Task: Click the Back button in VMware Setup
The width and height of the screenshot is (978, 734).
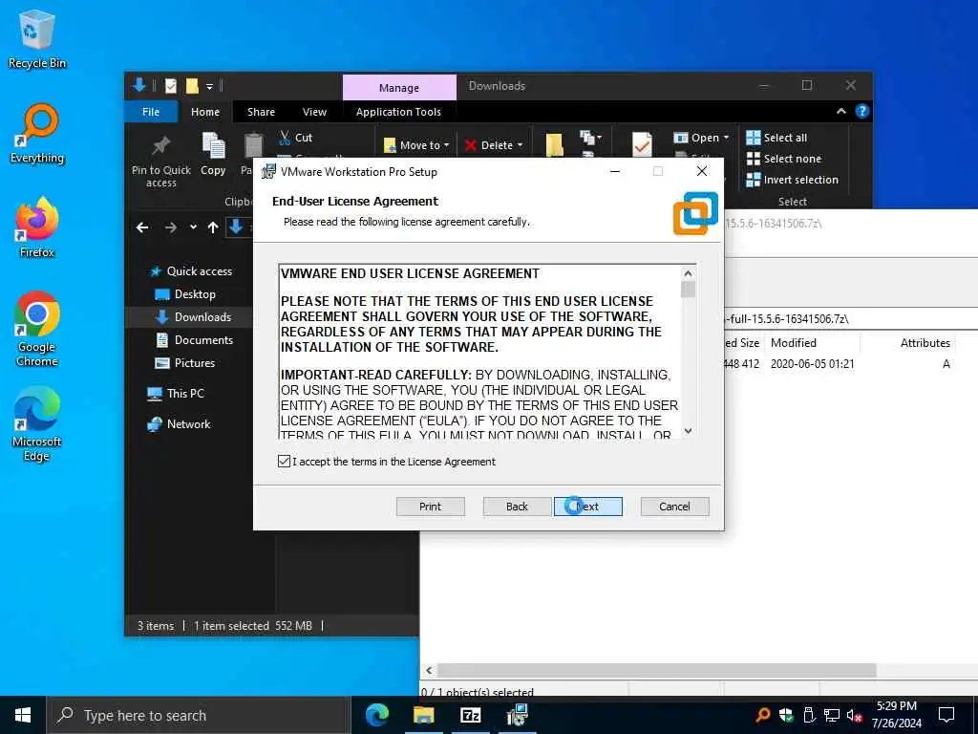Action: click(x=517, y=507)
